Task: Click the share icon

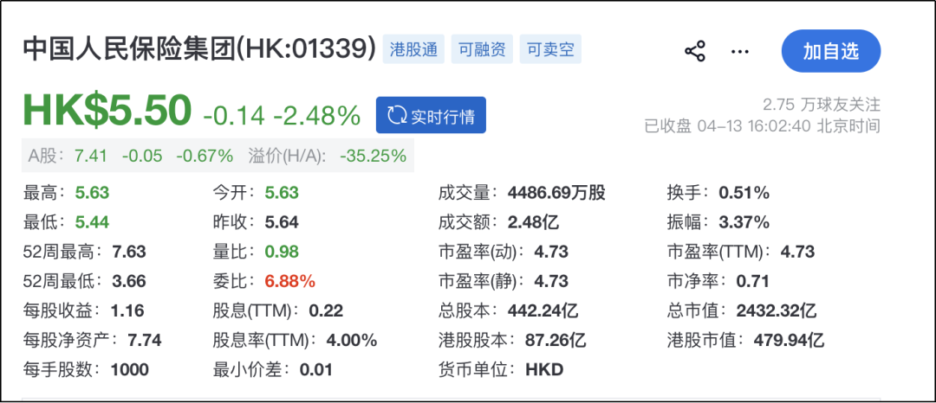Action: point(695,51)
